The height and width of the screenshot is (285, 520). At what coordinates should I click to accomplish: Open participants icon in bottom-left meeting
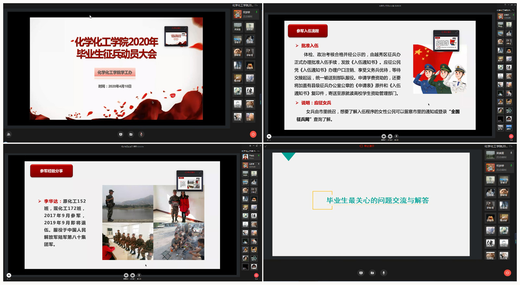coord(9,275)
